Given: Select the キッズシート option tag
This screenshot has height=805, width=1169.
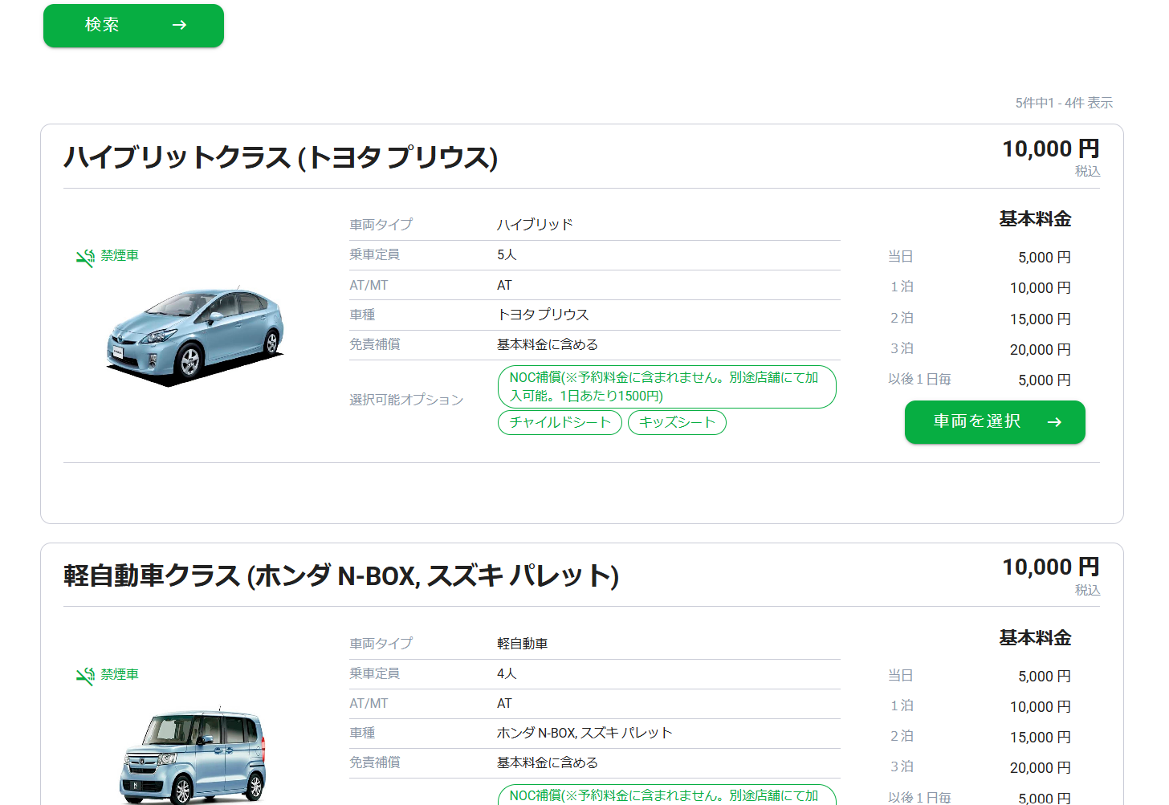Looking at the screenshot, I should coord(677,422).
